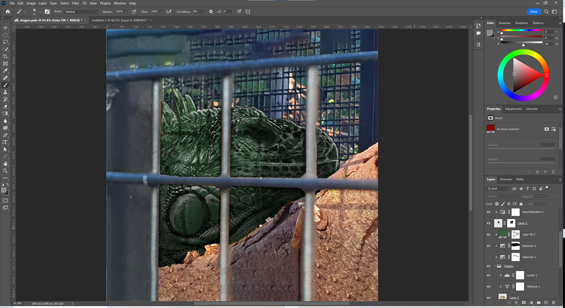Select the Crop tool
This screenshot has height=308, width=565.
[x=5, y=57]
